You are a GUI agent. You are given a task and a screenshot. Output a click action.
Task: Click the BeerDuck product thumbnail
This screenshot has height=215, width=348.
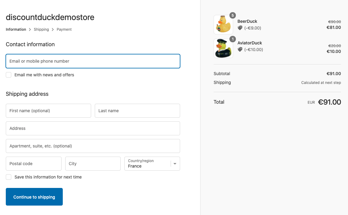pyautogui.click(x=223, y=25)
